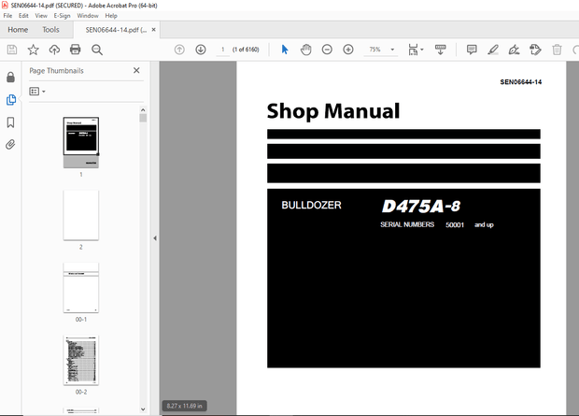This screenshot has height=416, width=579.
Task: Click the page number input field
Action: point(222,50)
